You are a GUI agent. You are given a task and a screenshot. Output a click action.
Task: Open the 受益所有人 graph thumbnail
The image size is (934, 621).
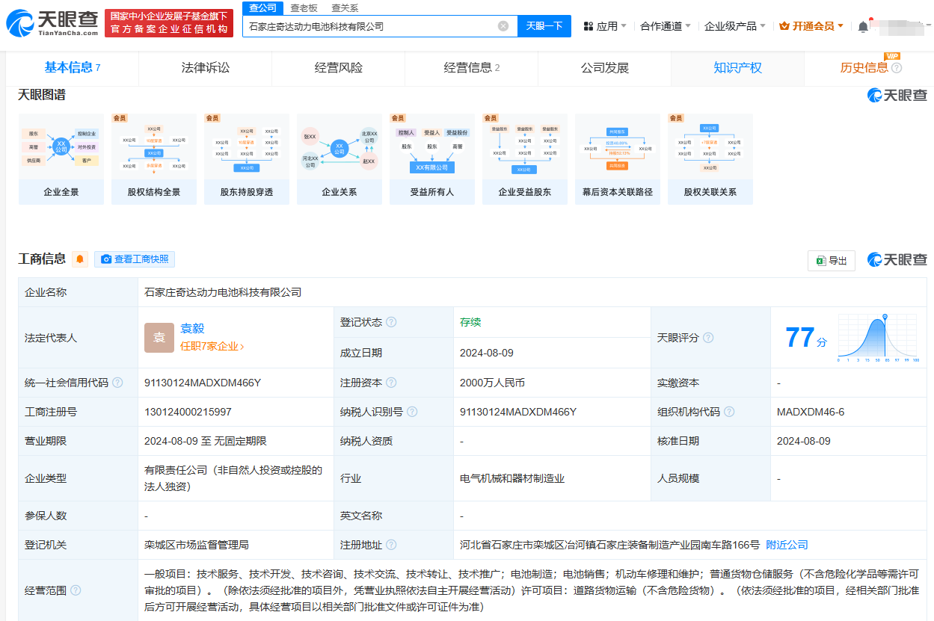[432, 159]
